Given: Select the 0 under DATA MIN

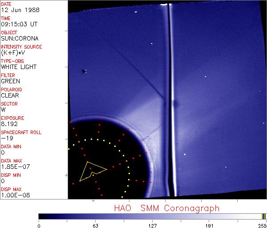Looking at the screenshot, I should 3,152.
